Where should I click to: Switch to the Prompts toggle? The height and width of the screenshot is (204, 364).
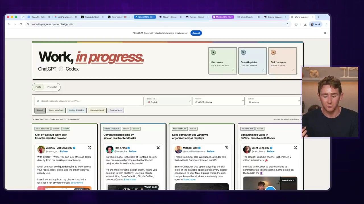[x=52, y=87]
